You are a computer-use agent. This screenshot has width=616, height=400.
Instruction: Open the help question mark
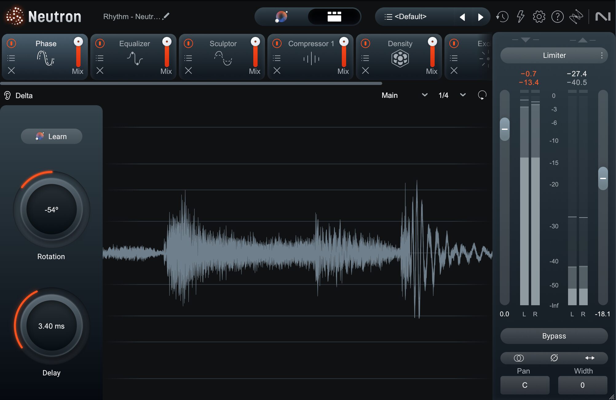(557, 17)
